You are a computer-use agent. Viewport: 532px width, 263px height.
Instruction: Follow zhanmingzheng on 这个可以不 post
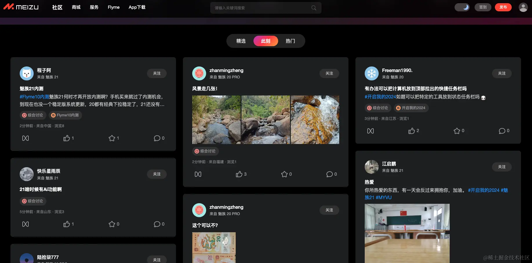pos(329,210)
